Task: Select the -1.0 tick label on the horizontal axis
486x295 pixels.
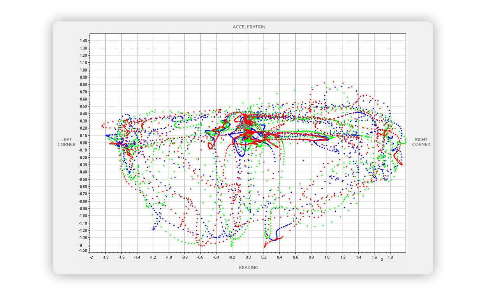Action: click(x=169, y=257)
